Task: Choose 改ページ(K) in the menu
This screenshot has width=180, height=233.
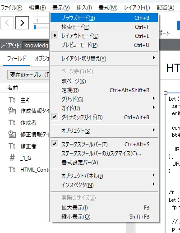Action: [104, 81]
